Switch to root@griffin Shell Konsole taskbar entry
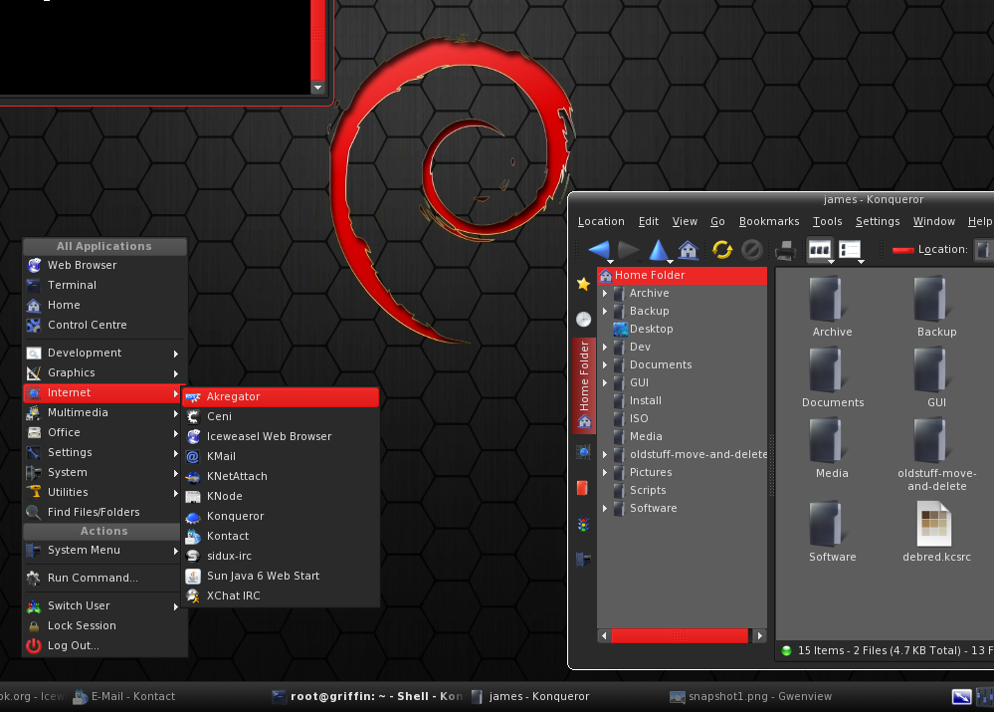 click(x=368, y=696)
